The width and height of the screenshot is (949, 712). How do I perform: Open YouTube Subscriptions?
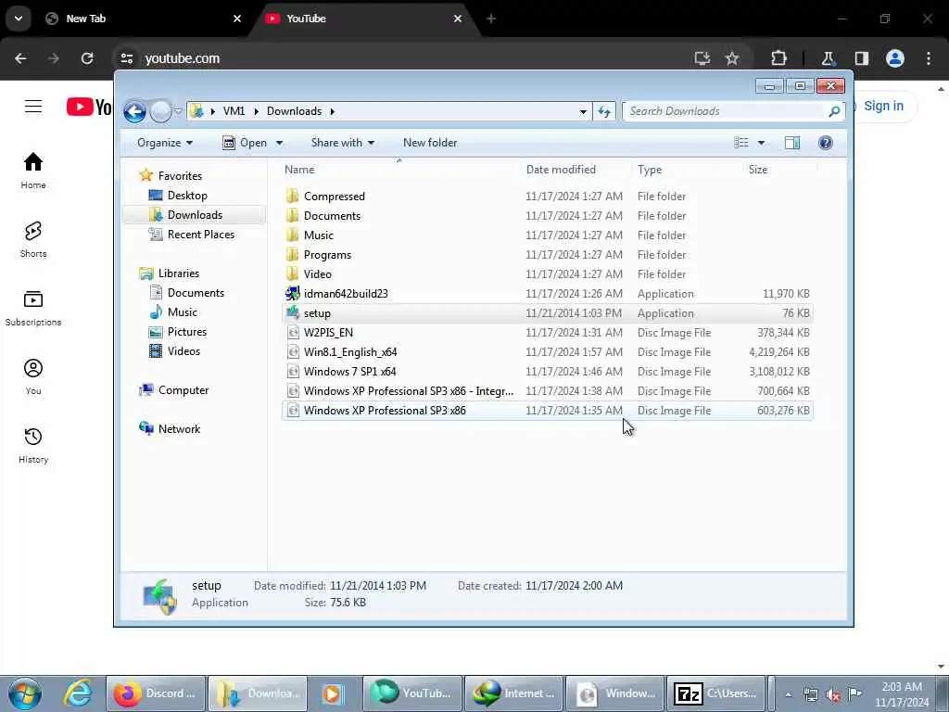coord(33,308)
